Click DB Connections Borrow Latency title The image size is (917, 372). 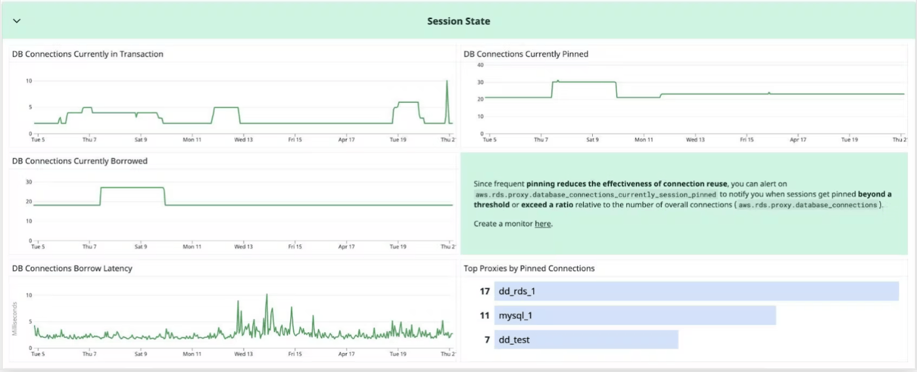pyautogui.click(x=72, y=269)
